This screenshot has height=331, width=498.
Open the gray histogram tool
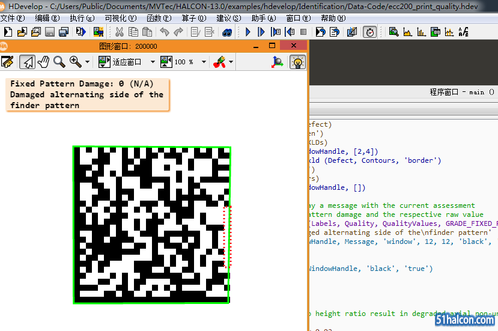pyautogui.click(x=407, y=32)
